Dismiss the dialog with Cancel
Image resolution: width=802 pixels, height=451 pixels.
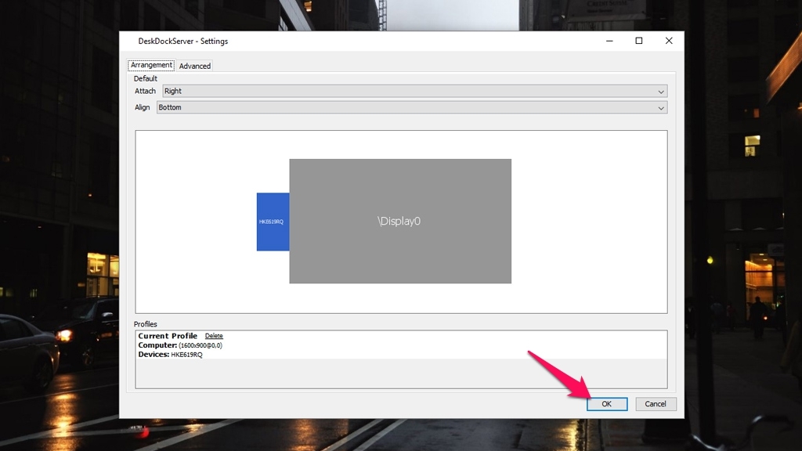point(656,404)
